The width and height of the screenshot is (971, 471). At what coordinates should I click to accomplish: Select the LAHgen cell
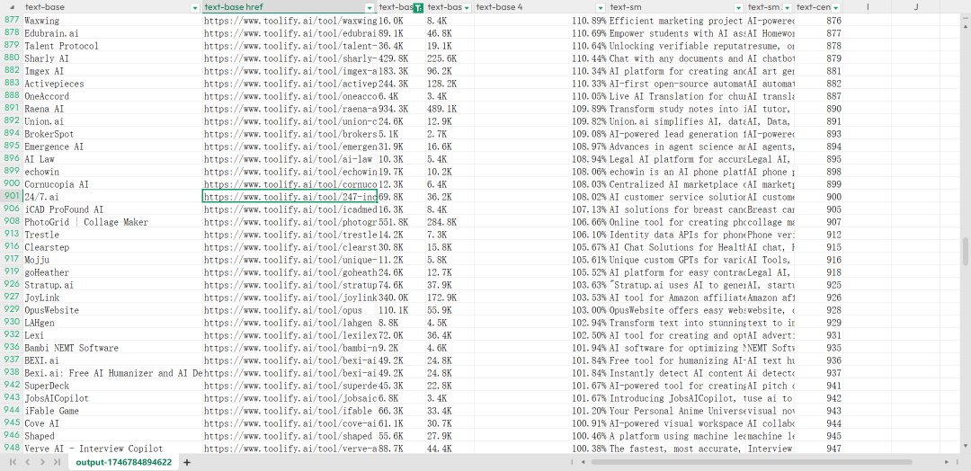112,323
